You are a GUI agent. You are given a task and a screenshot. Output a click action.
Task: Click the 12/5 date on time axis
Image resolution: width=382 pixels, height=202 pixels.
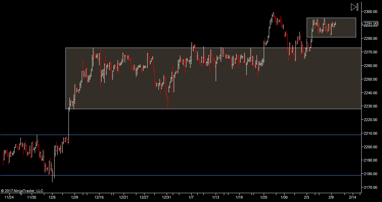pos(52,197)
